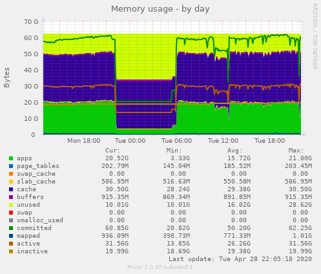Click the page_tables max value 203.45M

(x=298, y=166)
